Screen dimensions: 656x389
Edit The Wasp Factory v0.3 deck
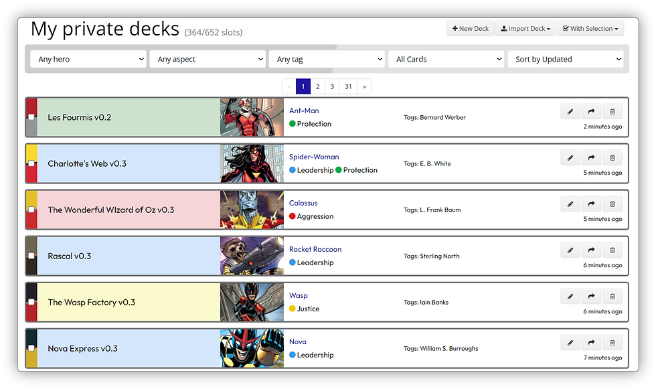pyautogui.click(x=570, y=297)
